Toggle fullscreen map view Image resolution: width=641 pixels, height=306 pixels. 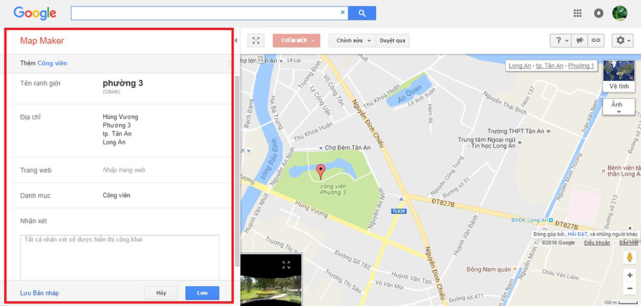(x=256, y=40)
